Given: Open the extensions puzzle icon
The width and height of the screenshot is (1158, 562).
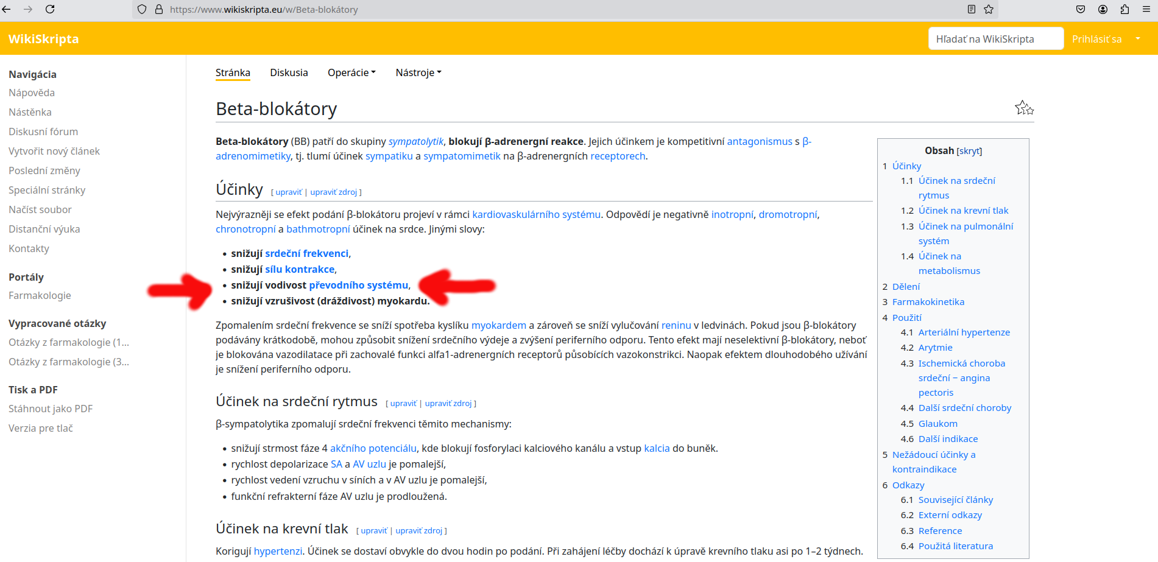Looking at the screenshot, I should pyautogui.click(x=1124, y=9).
